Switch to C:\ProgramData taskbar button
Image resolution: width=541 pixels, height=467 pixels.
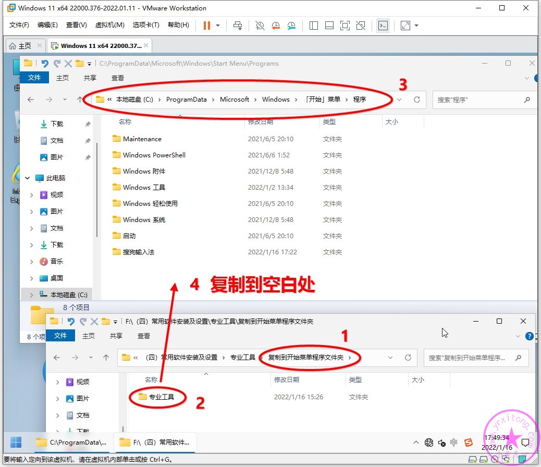coord(72,442)
